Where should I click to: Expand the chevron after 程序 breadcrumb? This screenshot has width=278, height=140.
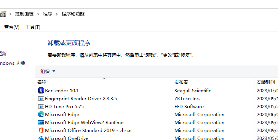click(57, 14)
